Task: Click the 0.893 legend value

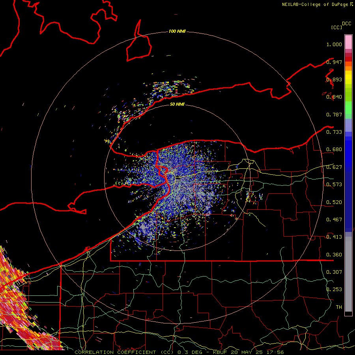Action: [x=334, y=79]
